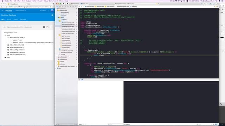Viewport: 225px width, 126px height.
Task: Switch to the Firebase RULES tab
Action: click(9, 19)
